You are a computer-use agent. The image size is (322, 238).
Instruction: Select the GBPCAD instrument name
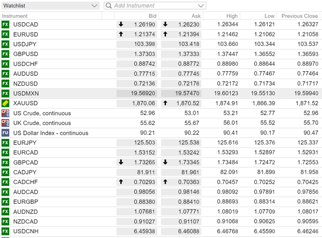coord(26,162)
